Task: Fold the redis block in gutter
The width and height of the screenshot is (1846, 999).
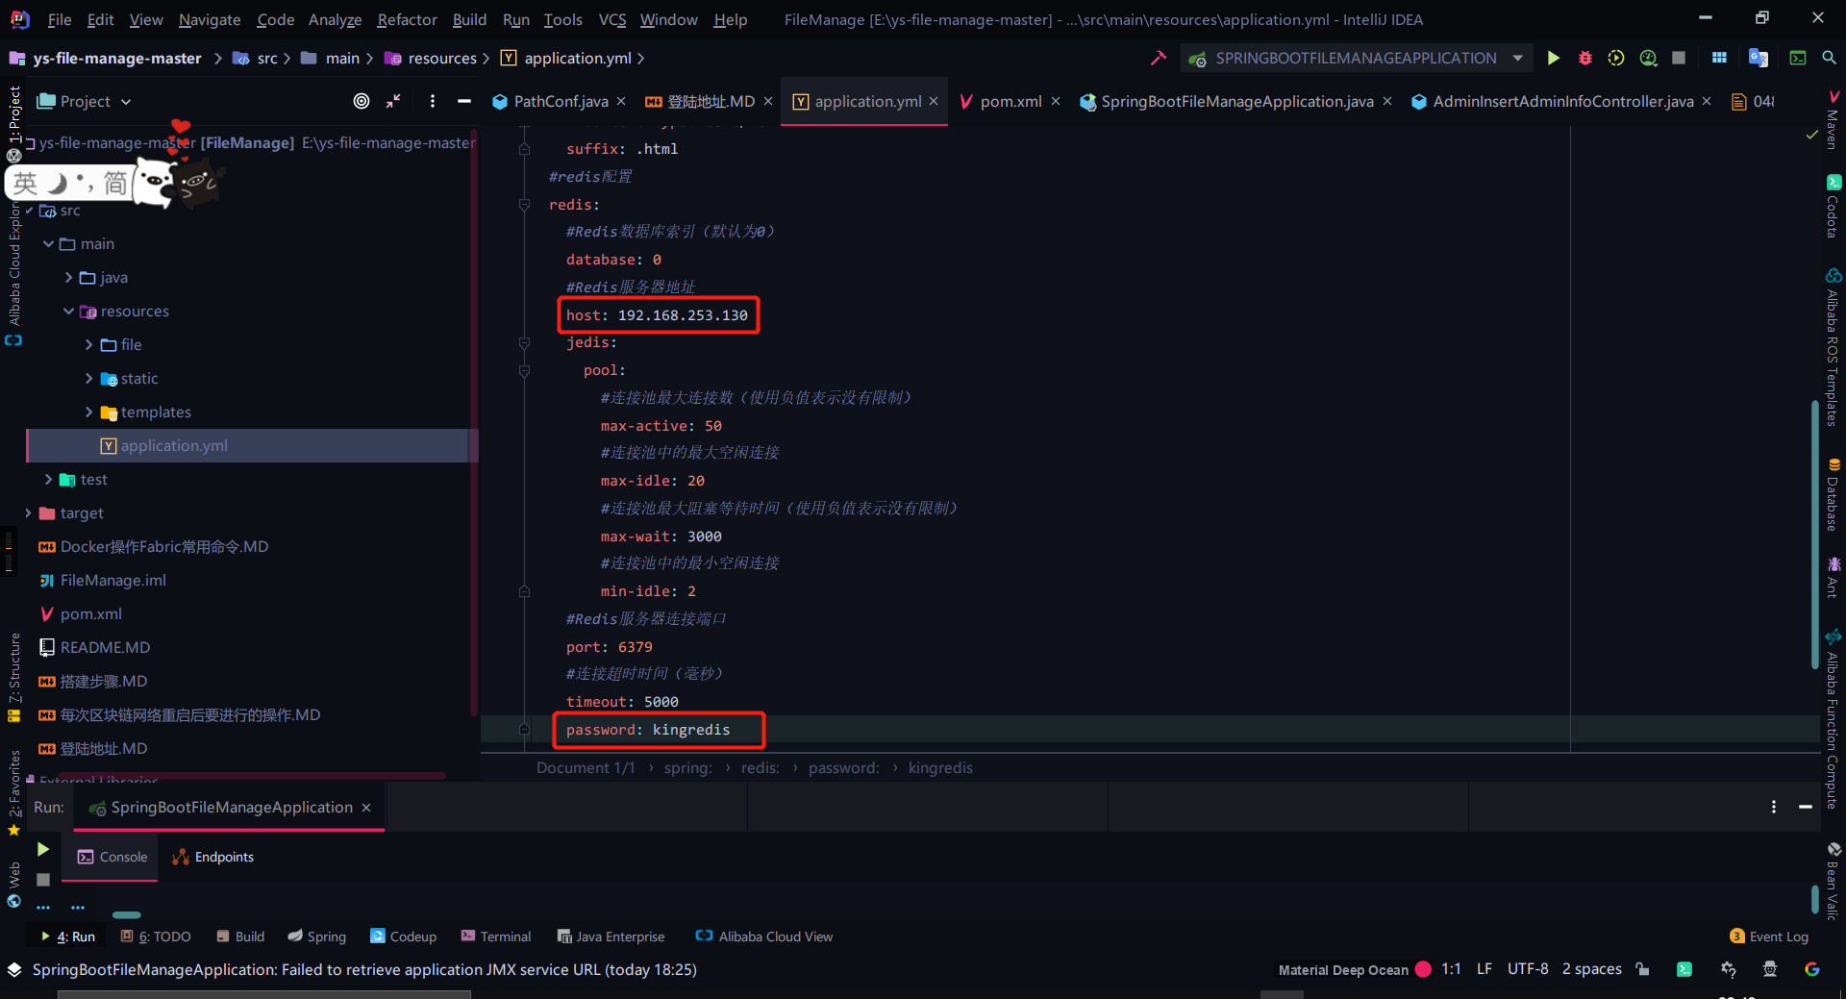Action: click(x=524, y=204)
